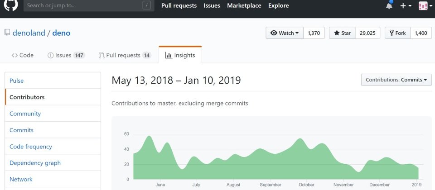Click the 2019 label on chart axis
Screen dimensions: 435x190
[417, 185]
